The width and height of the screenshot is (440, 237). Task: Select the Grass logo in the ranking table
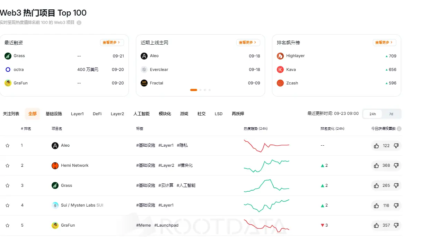(x=54, y=185)
